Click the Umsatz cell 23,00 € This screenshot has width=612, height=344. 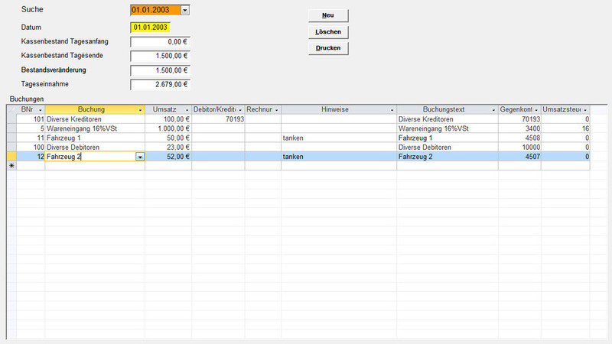(168, 148)
